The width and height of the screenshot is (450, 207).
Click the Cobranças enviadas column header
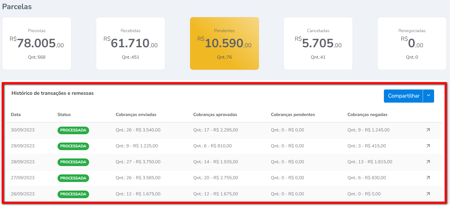[x=136, y=114]
